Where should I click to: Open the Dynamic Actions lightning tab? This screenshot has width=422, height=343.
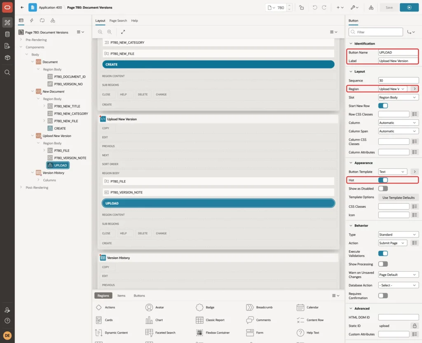tap(31, 21)
